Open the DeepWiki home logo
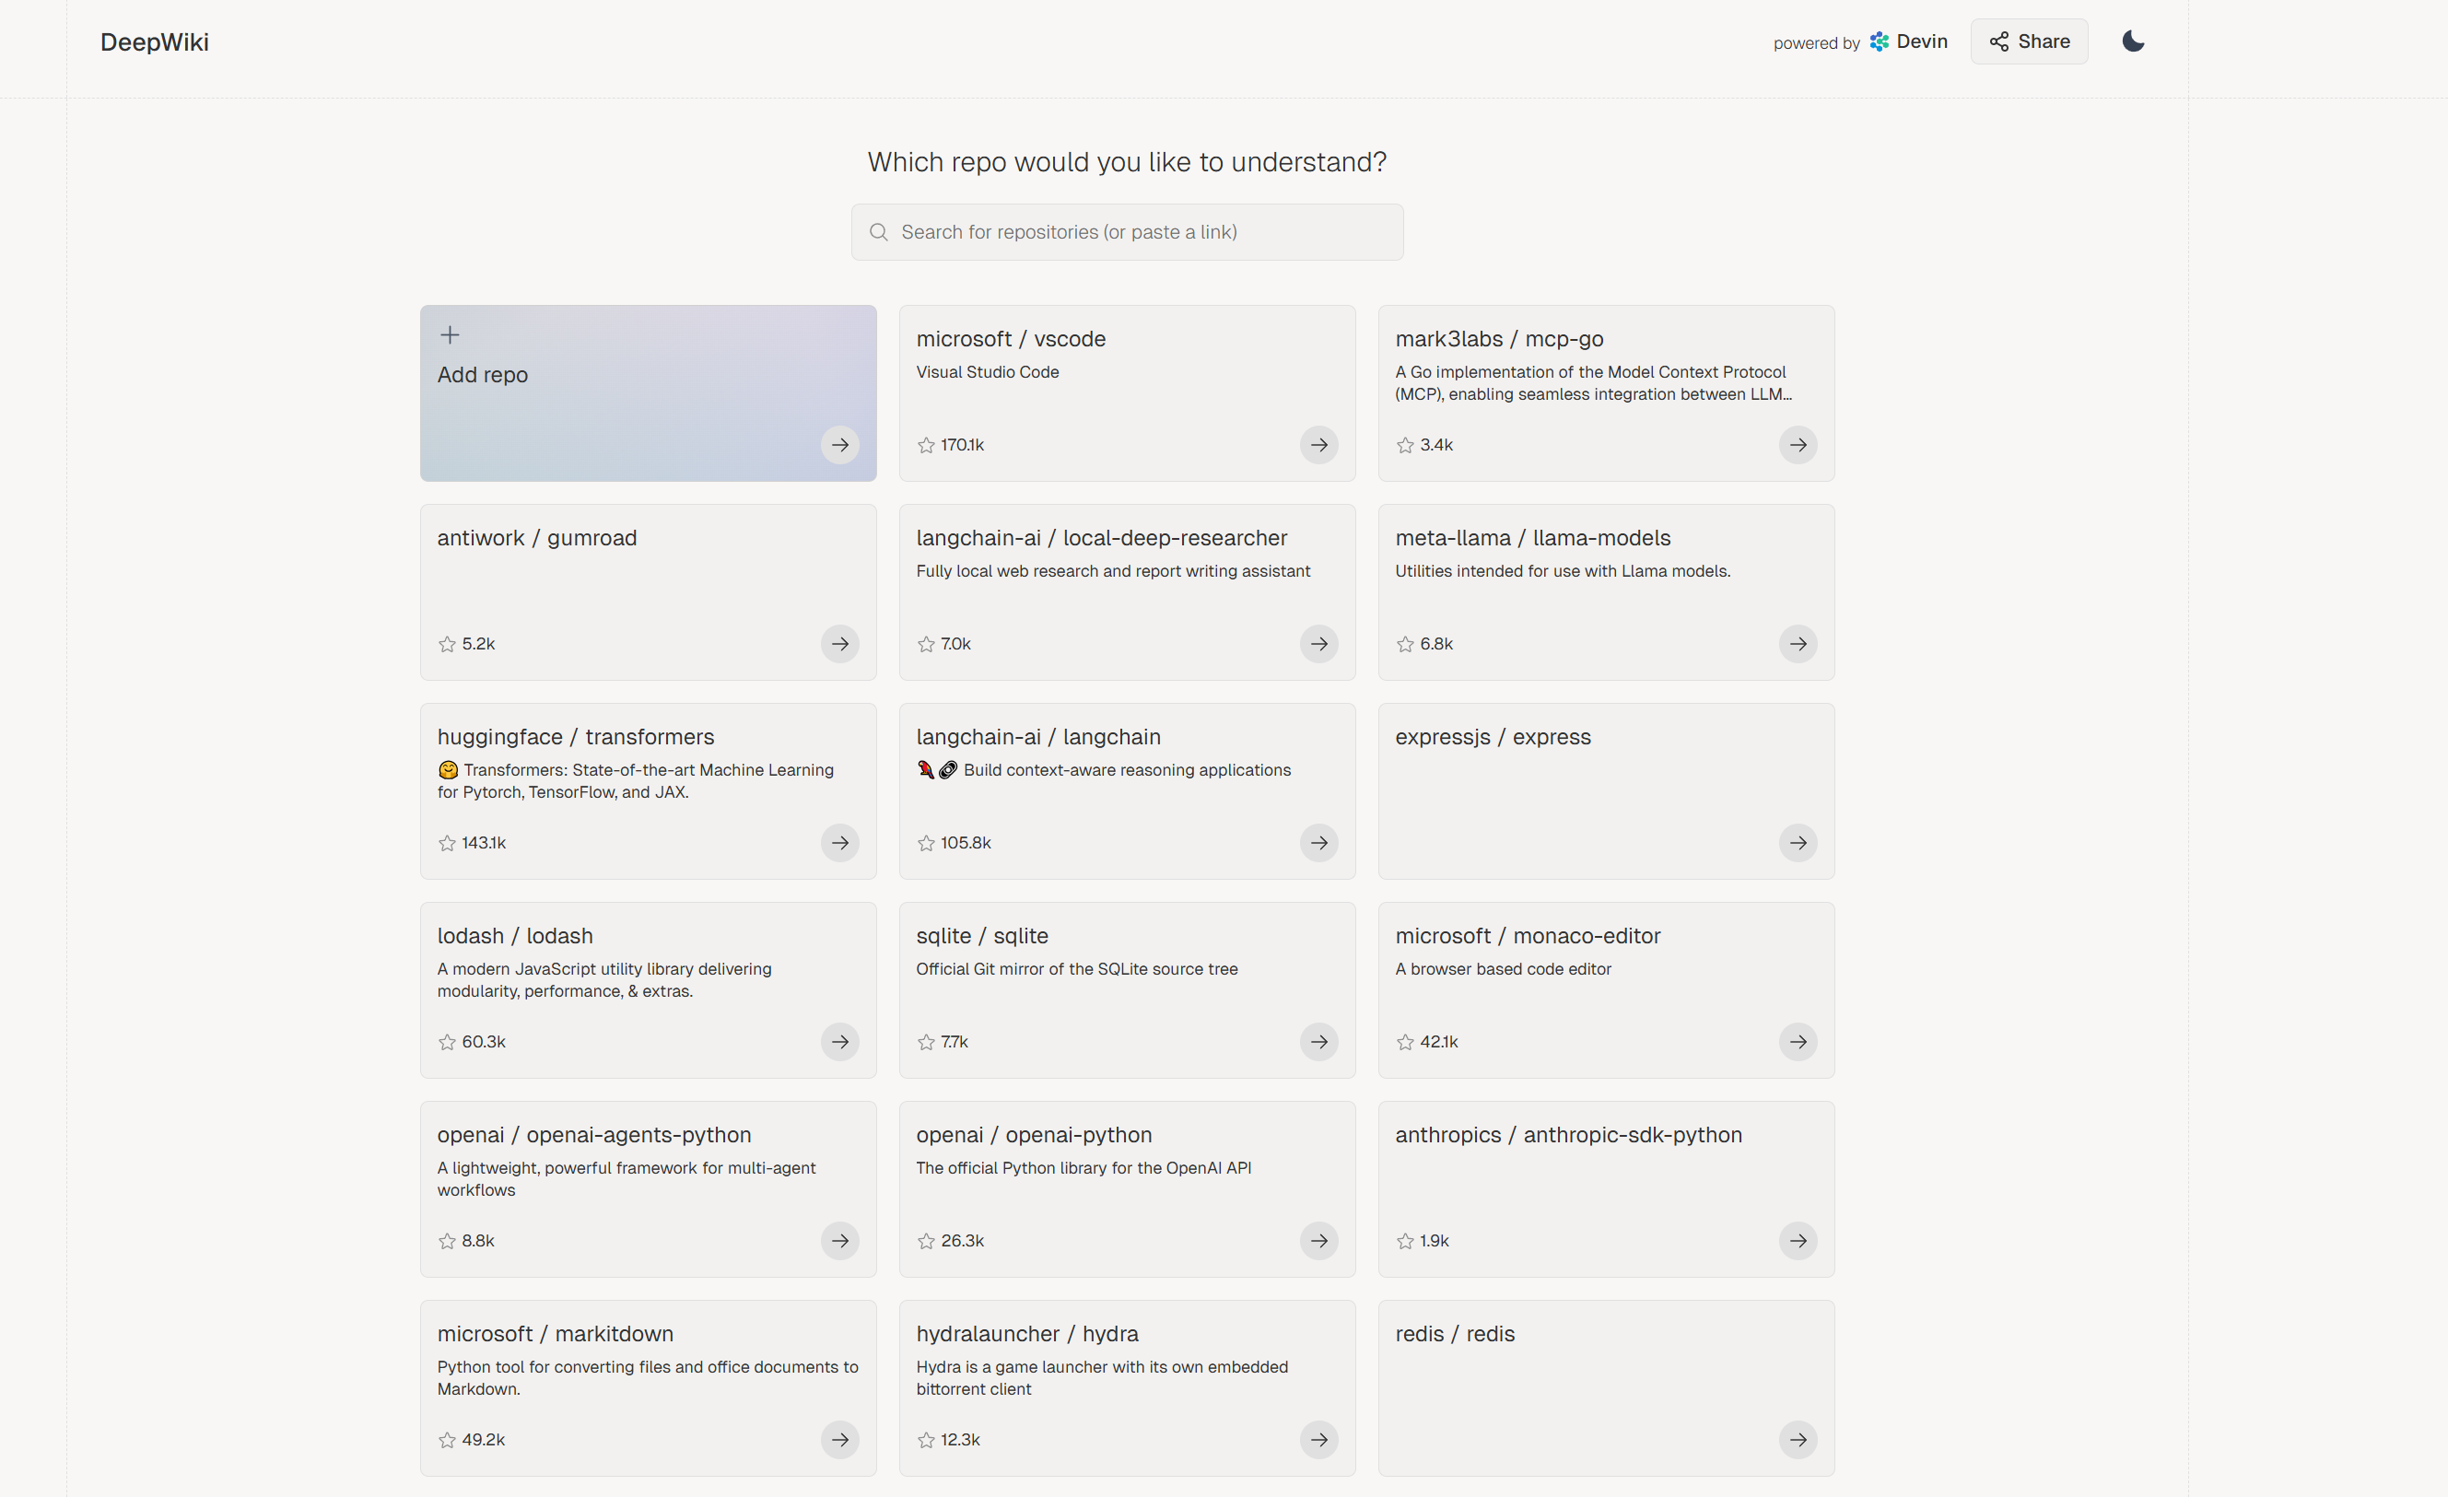Viewport: 2448px width, 1497px height. click(x=154, y=41)
